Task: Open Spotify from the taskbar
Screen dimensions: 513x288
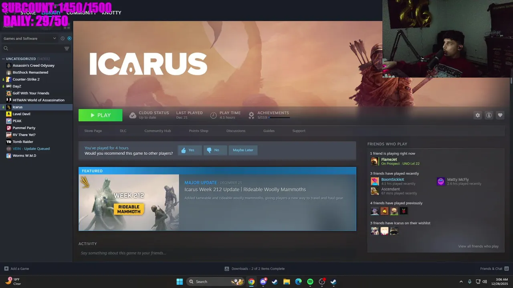Action: (x=310, y=282)
